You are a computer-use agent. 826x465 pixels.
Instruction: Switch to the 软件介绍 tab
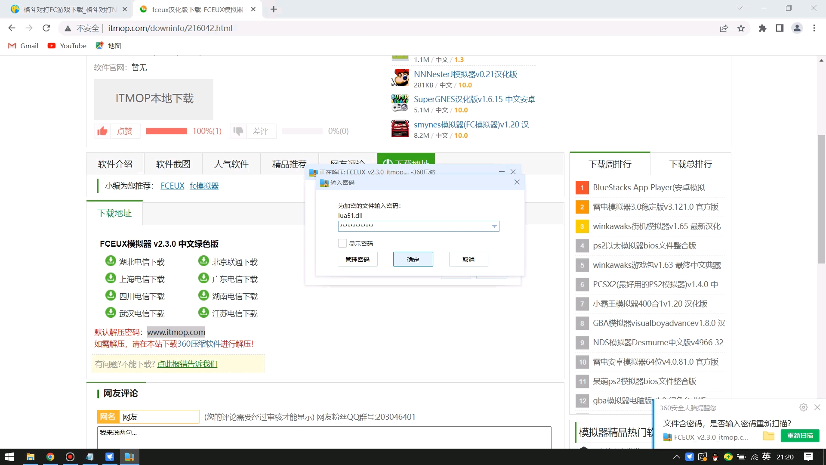(115, 164)
